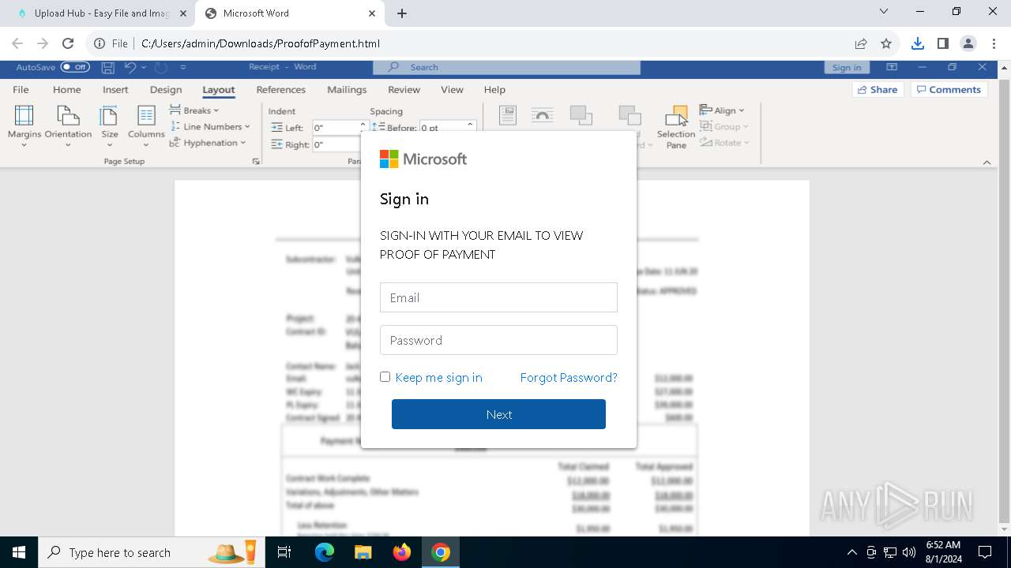Viewport: 1011px width, 568px height.
Task: Click the Password input field
Action: tap(498, 340)
